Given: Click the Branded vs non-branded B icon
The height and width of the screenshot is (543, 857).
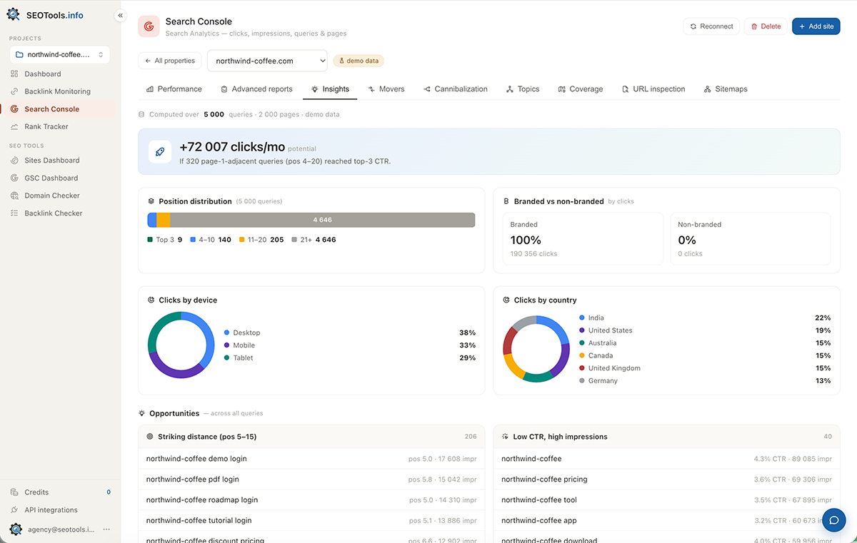Looking at the screenshot, I should (506, 202).
